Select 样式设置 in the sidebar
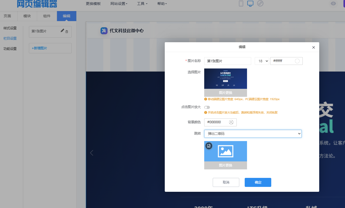 click(10, 28)
